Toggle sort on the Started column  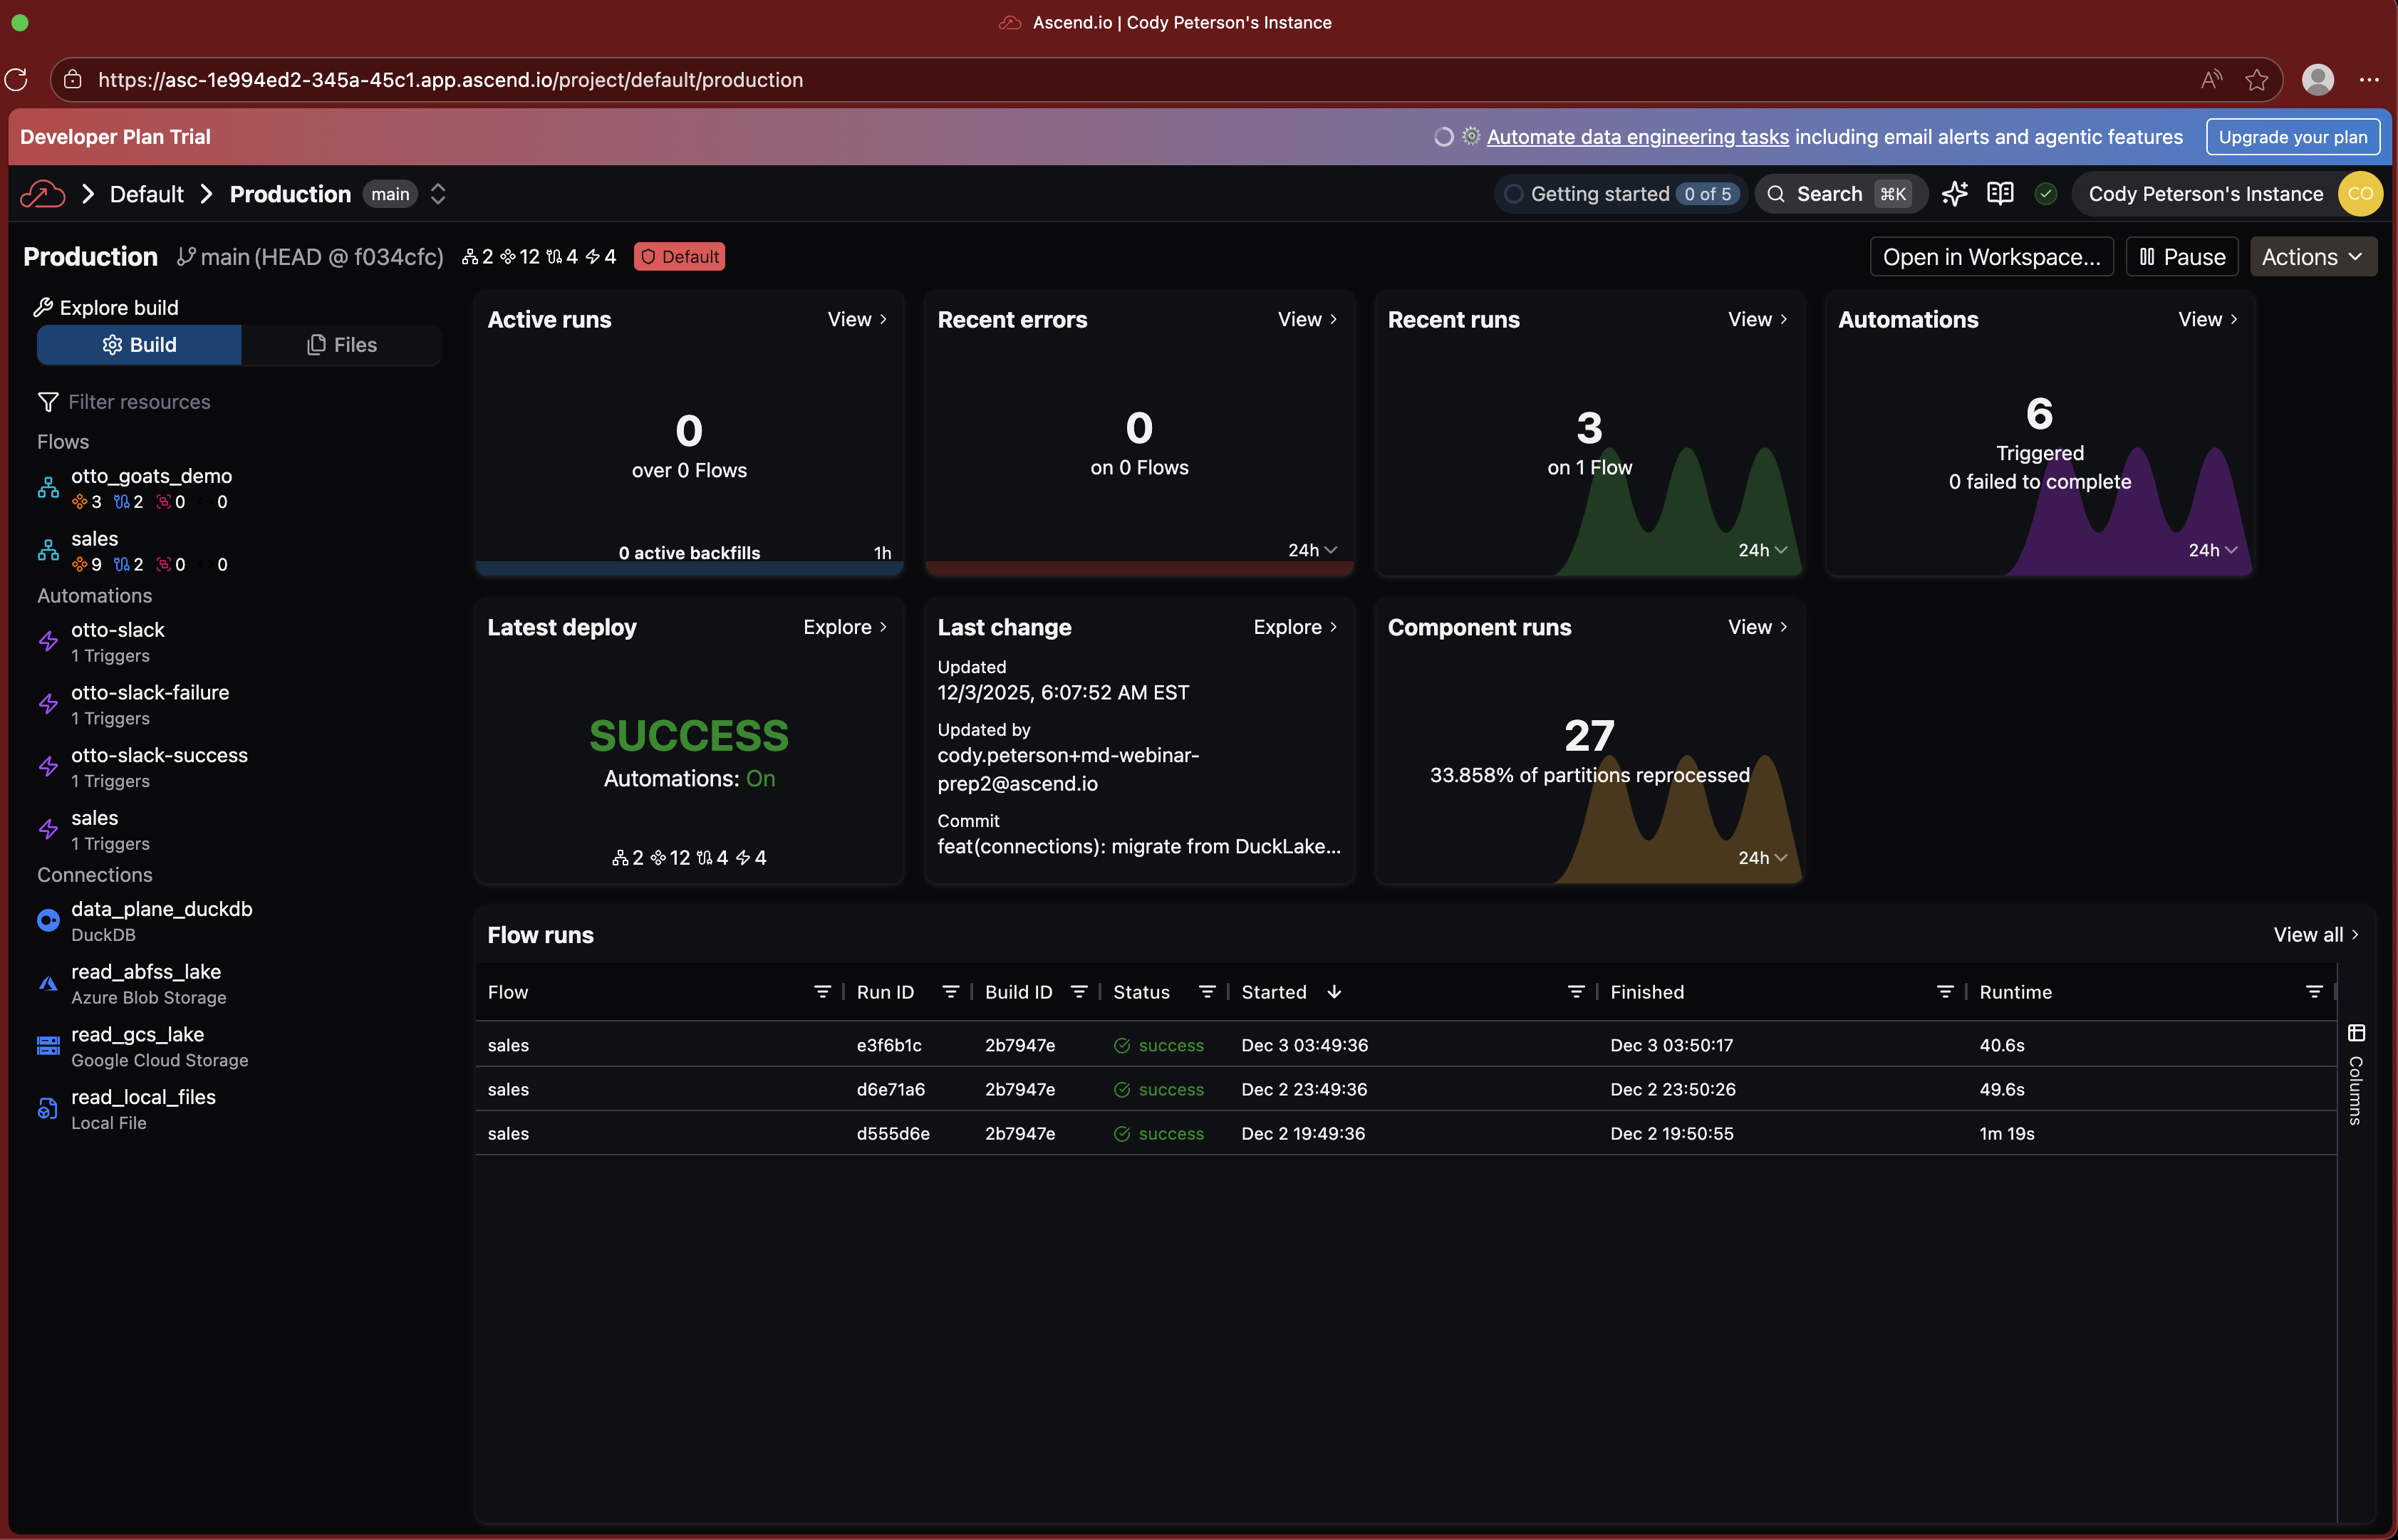pyautogui.click(x=1334, y=992)
